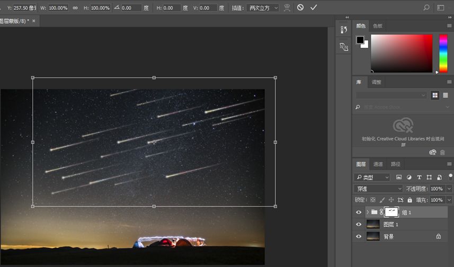Switch to warp mode icon in options bar
Screen dimensions: 454x267
(x=287, y=8)
